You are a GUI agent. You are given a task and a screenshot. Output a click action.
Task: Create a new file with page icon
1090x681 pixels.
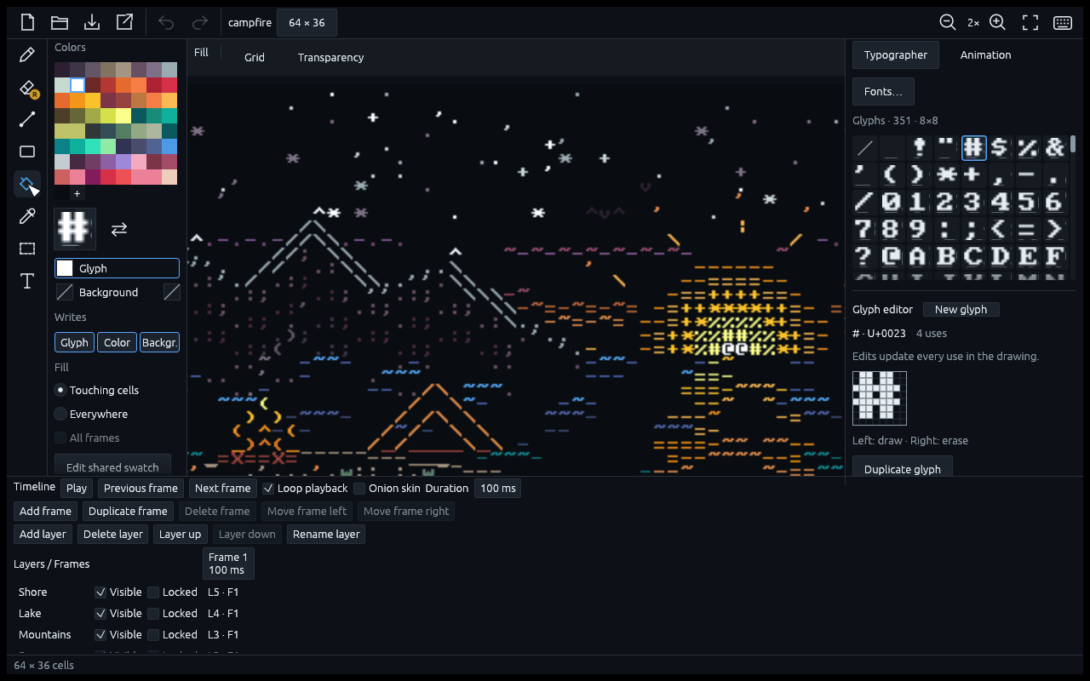27,23
